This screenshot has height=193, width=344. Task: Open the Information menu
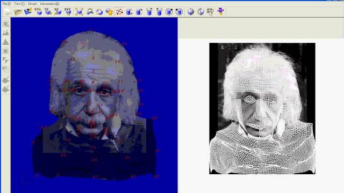pos(49,4)
